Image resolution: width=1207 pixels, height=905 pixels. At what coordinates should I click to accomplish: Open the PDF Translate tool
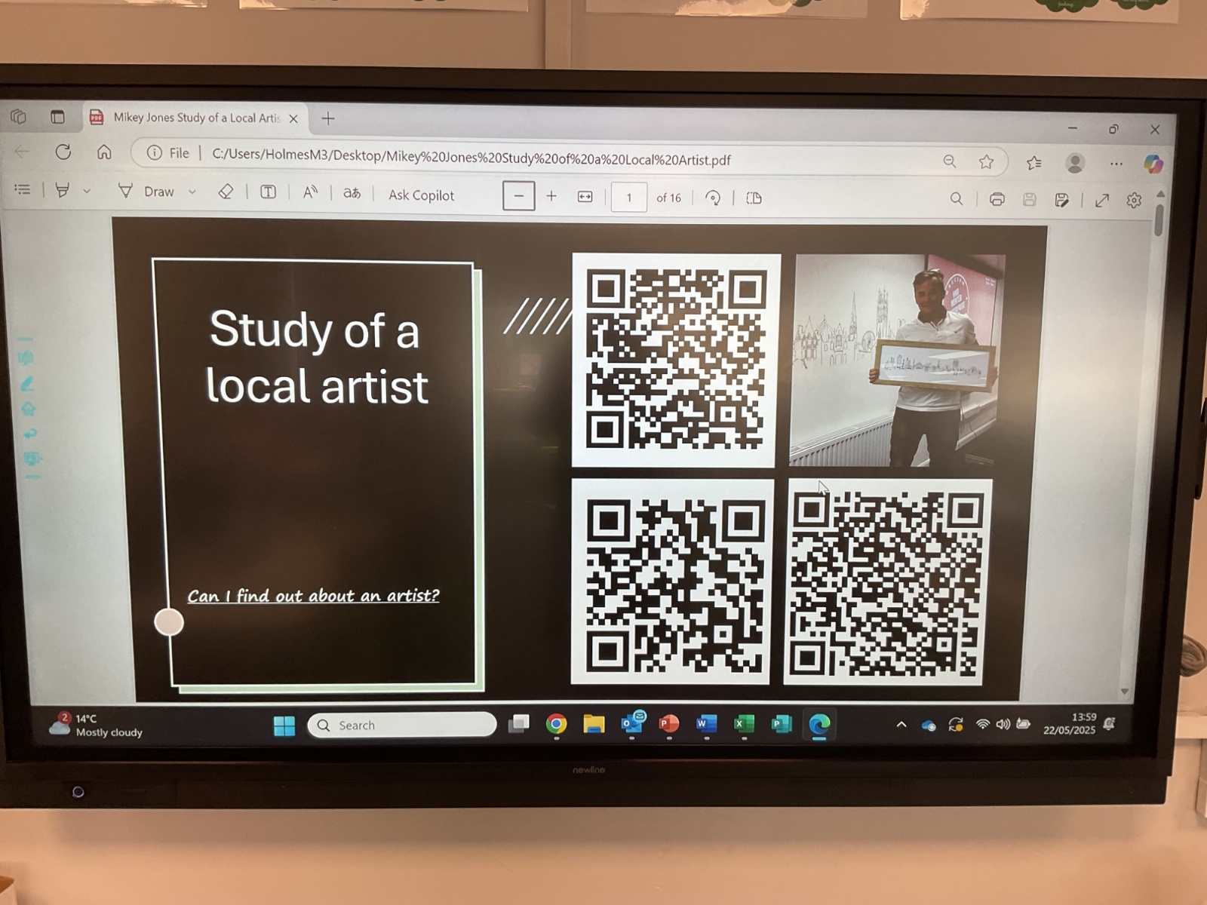352,193
